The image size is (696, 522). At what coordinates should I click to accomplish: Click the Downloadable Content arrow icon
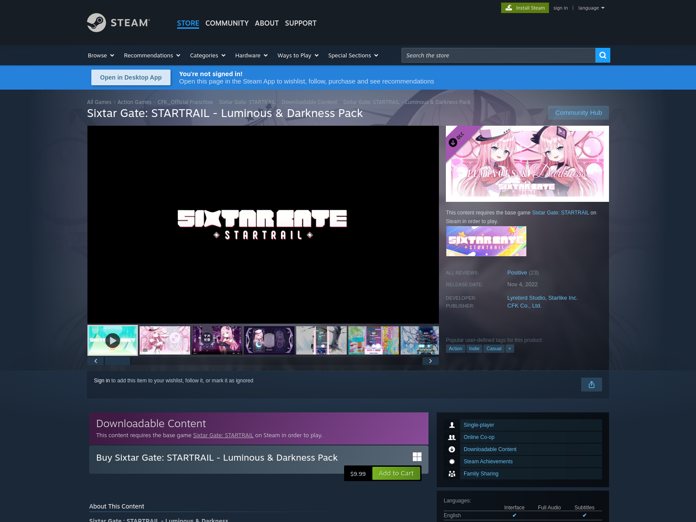point(452,449)
